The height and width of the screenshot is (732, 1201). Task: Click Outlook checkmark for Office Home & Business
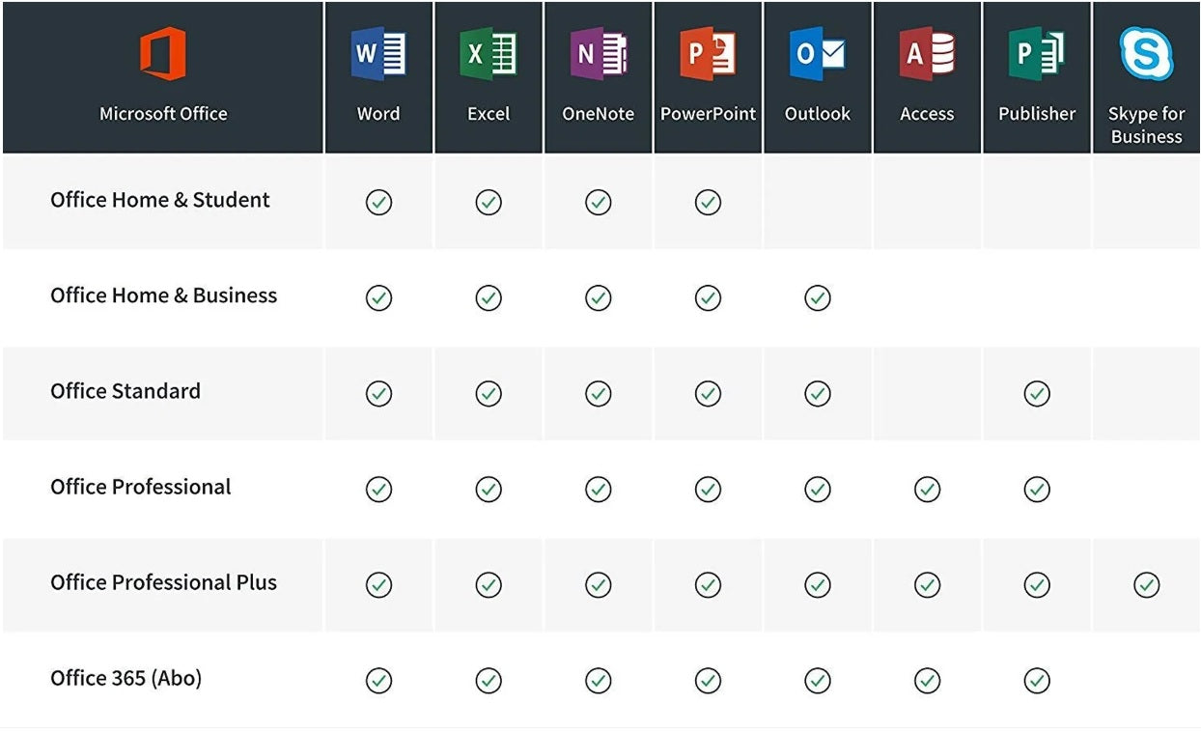pyautogui.click(x=818, y=297)
